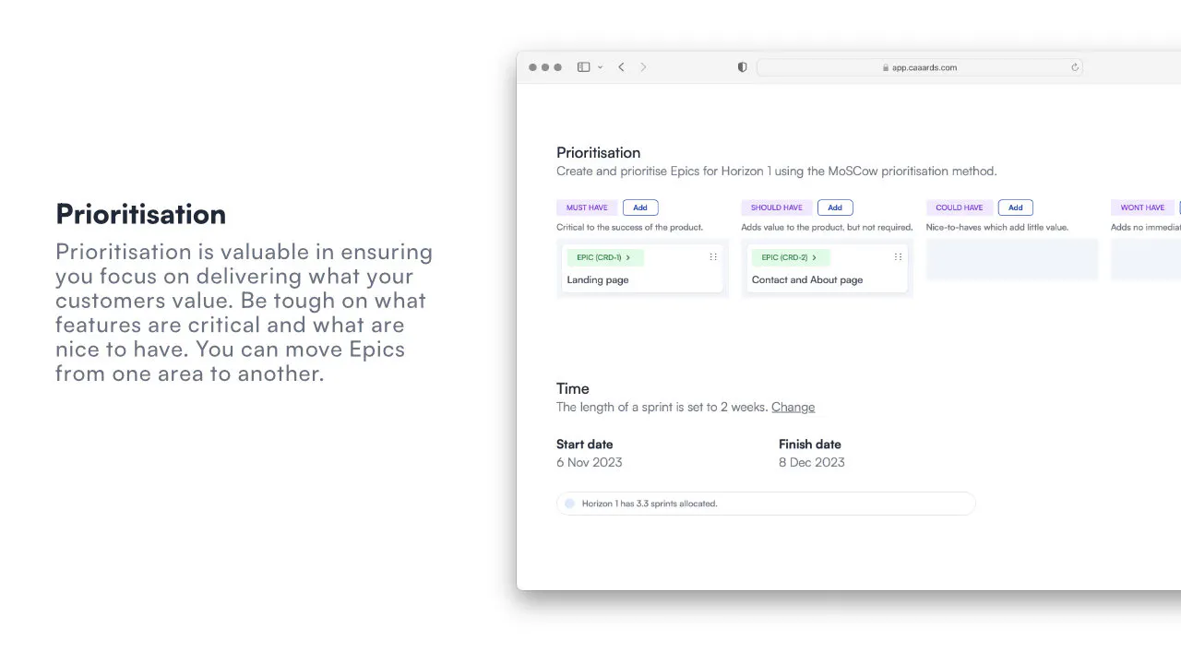Viewport: 1181px width, 664px height.
Task: Add an epic under SHOULD HAVE
Action: [835, 207]
